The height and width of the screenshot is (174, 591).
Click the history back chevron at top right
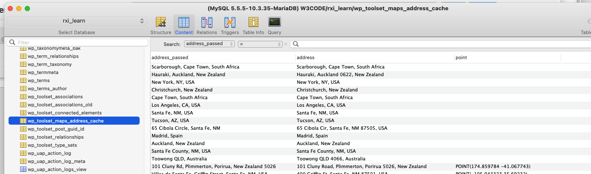click(x=588, y=21)
